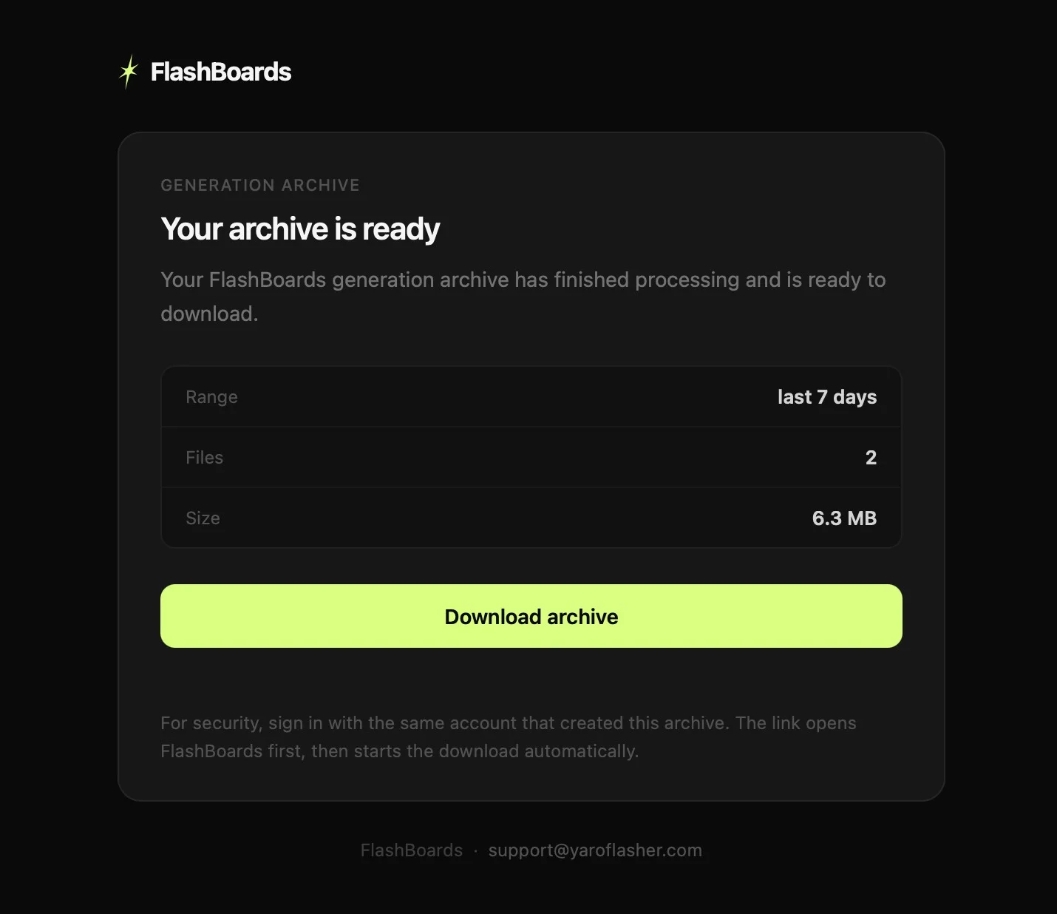The width and height of the screenshot is (1057, 914).
Task: Click the word "download." ending the description
Action: coord(209,314)
